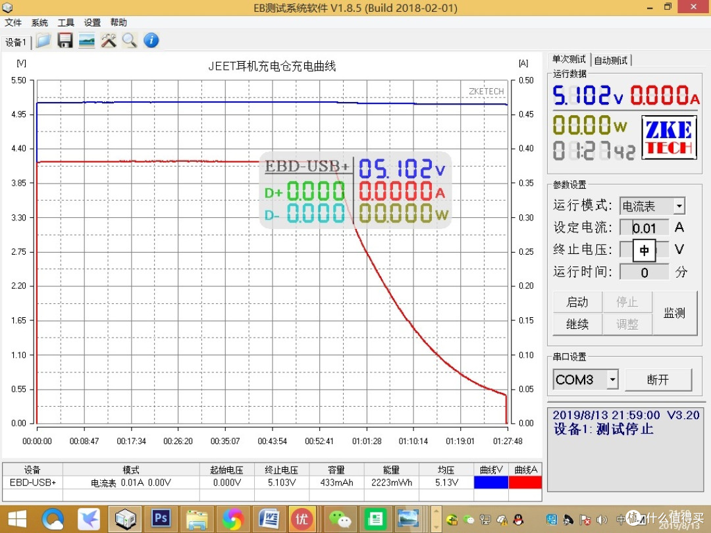Click the 设定电流 input field
This screenshot has height=533, width=711.
(645, 228)
